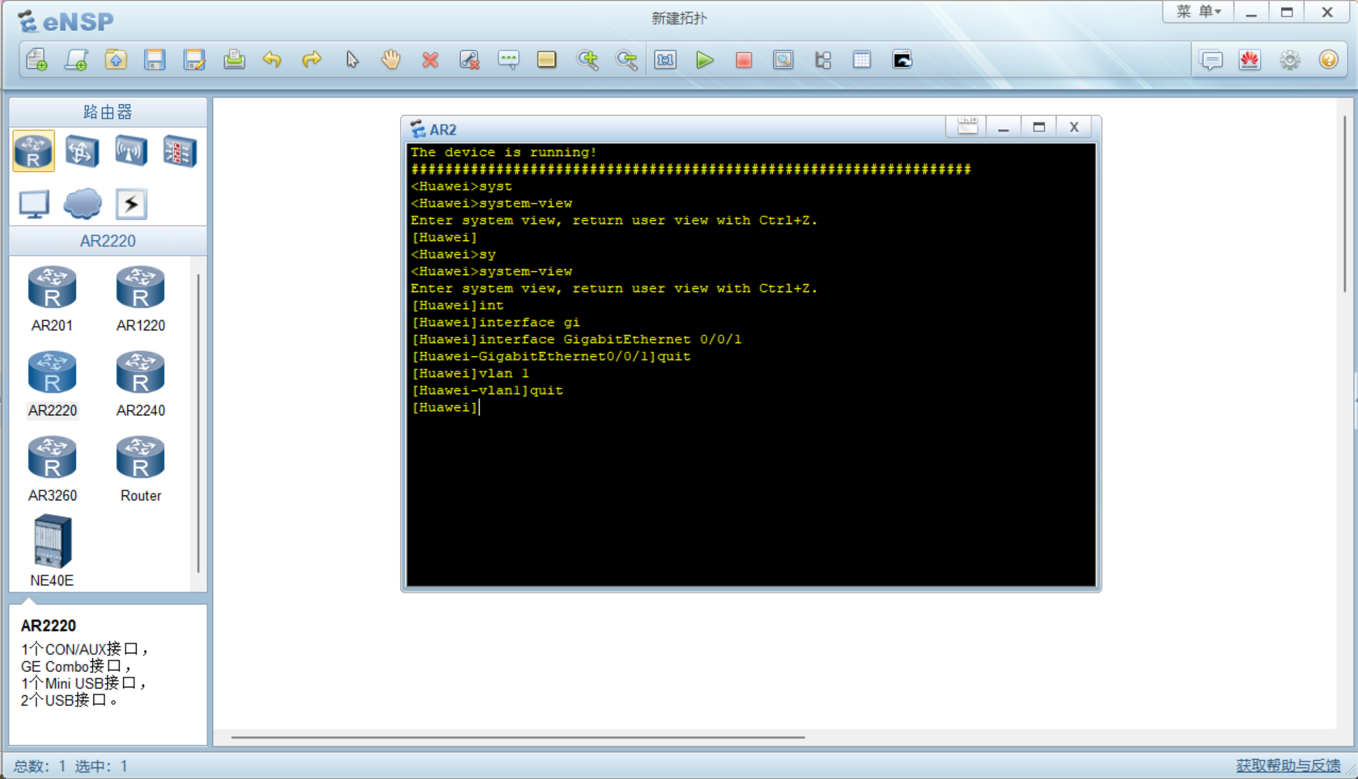1358x779 pixels.
Task: Click the 获取帮助与反馈 link
Action: pos(1288,765)
